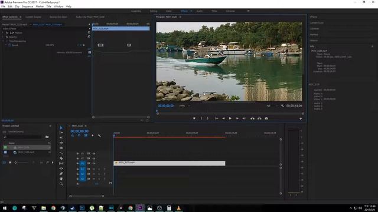
Task: Open Program monitor zoom level dropdown
Action: (x=184, y=106)
